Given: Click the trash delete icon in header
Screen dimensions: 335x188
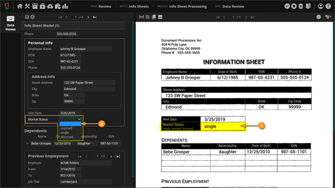Looking at the screenshot, I should tap(301, 6).
